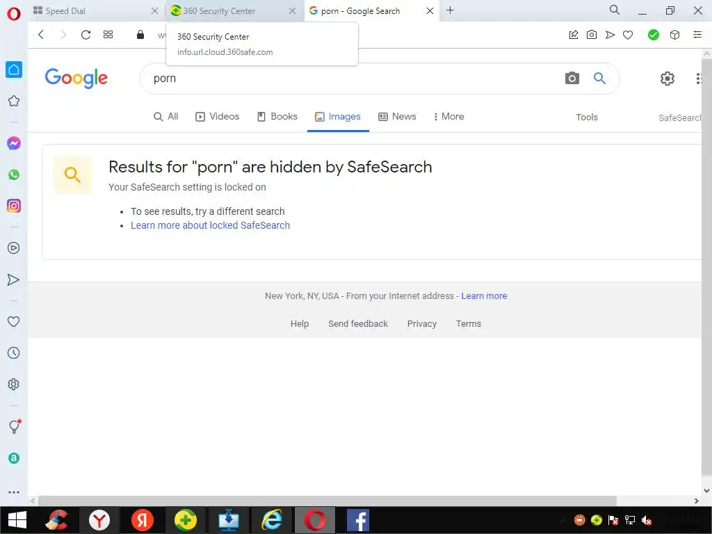Viewport: 712px width, 534px height.
Task: Open the Easy Setup sliders icon
Action: [x=697, y=35]
